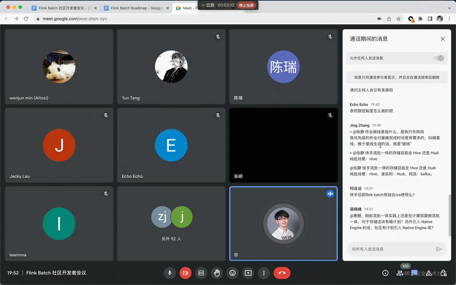
Task: Raise hand using hand icon
Action: [217, 273]
